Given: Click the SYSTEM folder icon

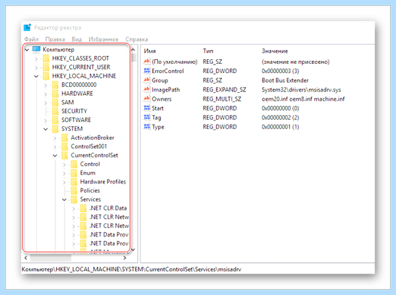Looking at the screenshot, I should point(55,129).
